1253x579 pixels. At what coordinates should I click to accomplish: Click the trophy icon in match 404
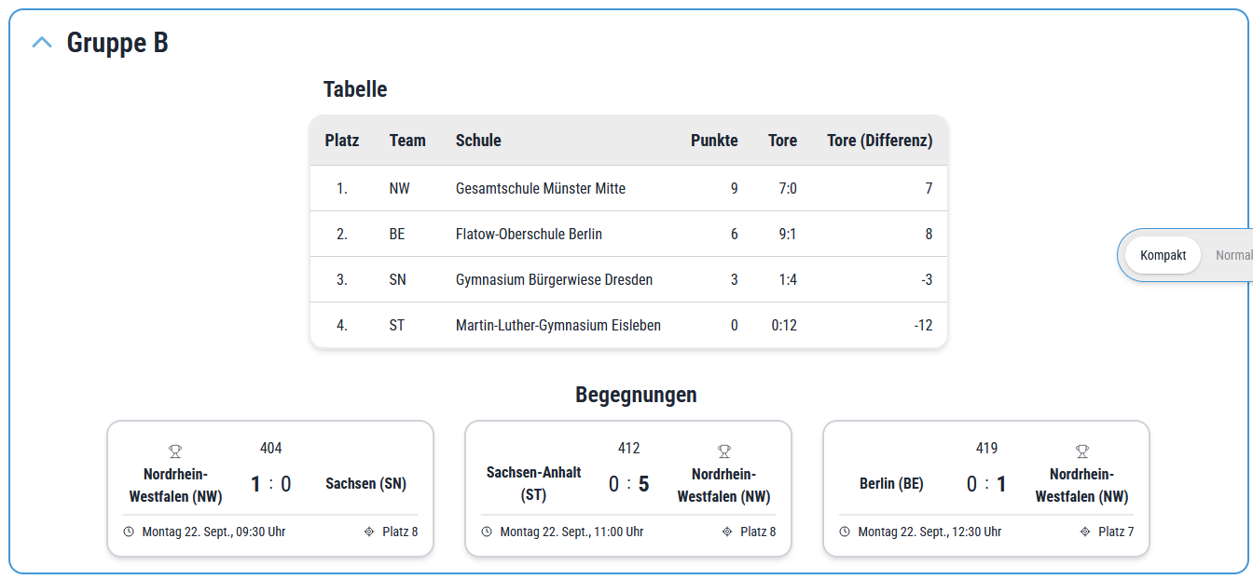(175, 451)
